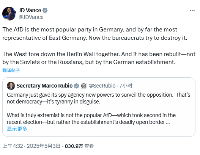Click the 7小时 timestamp on quoted post

pyautogui.click(x=126, y=86)
